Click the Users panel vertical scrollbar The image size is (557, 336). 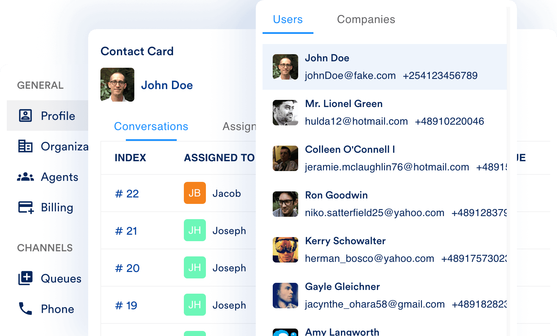508,171
